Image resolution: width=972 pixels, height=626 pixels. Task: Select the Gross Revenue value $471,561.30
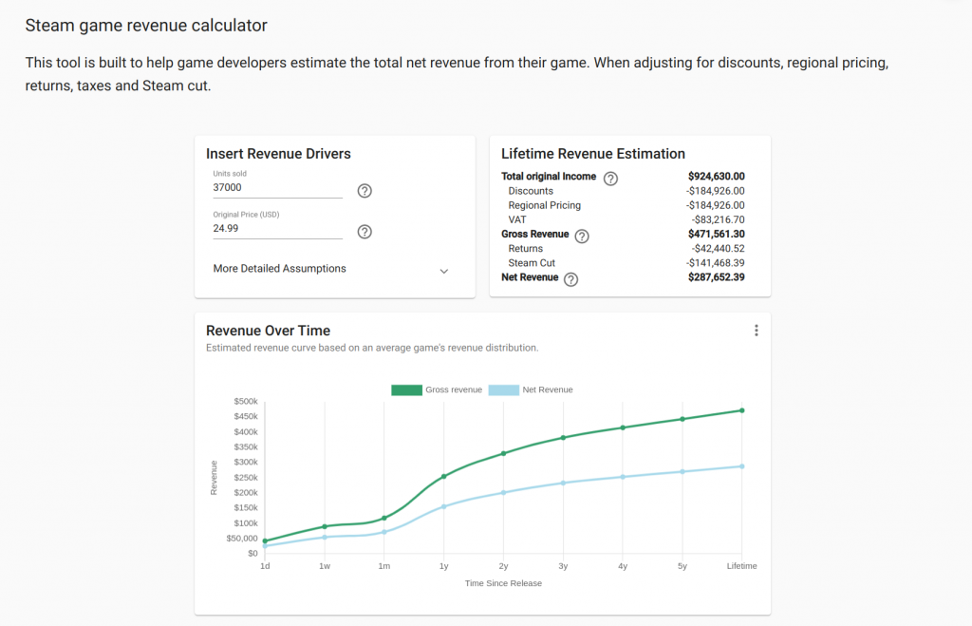click(x=716, y=234)
